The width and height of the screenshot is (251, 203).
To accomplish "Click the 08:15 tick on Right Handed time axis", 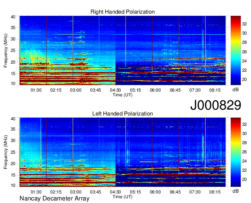I will coord(215,90).
